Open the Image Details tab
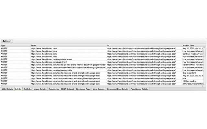This screenshot has width=207, height=129. (x=40, y=89)
